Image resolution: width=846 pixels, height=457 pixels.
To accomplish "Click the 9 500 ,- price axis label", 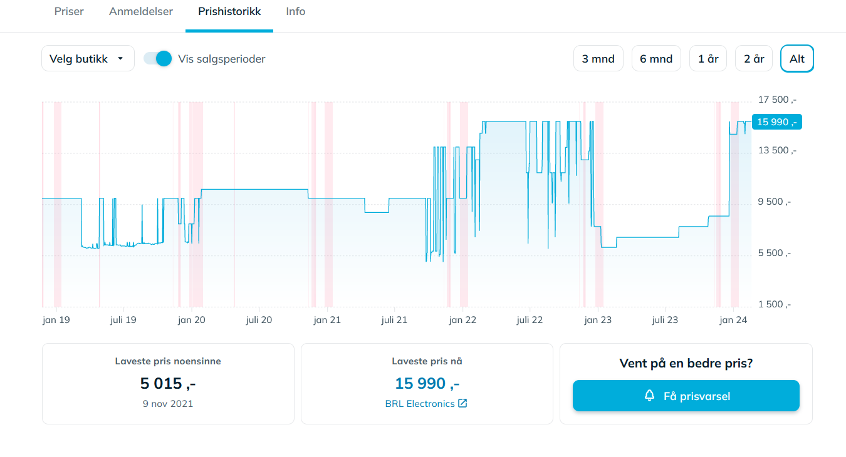I will pos(775,202).
